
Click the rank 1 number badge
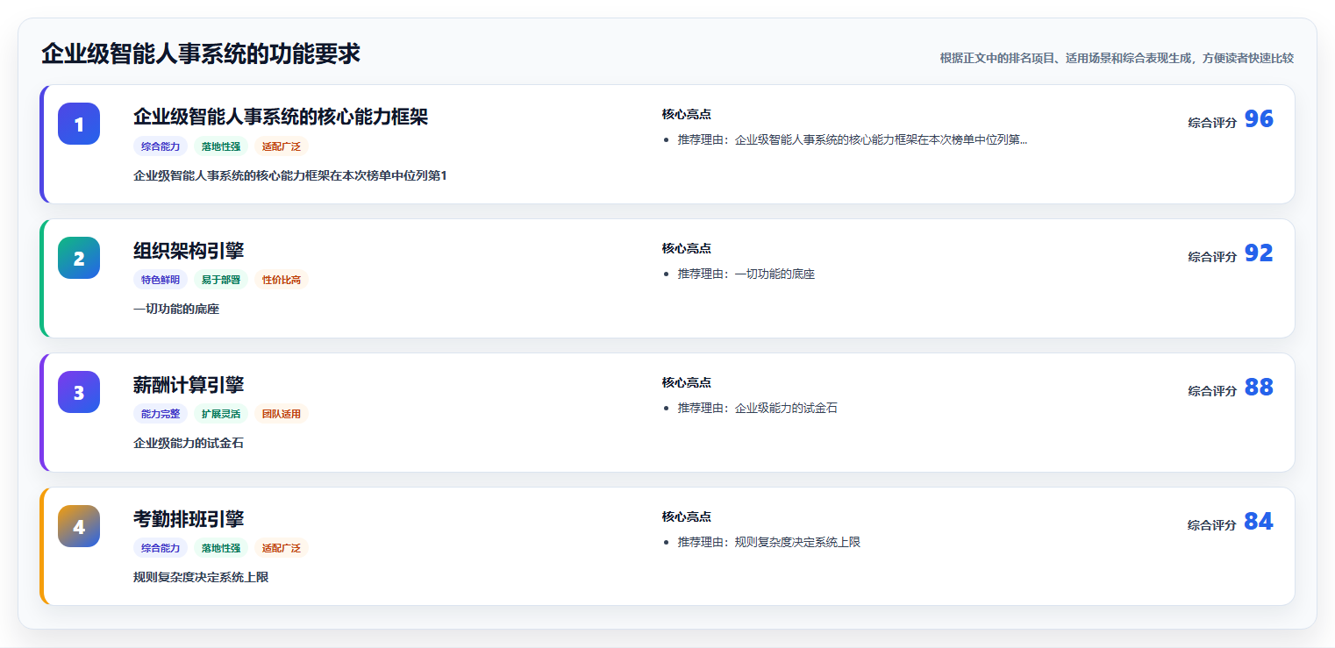[x=79, y=124]
